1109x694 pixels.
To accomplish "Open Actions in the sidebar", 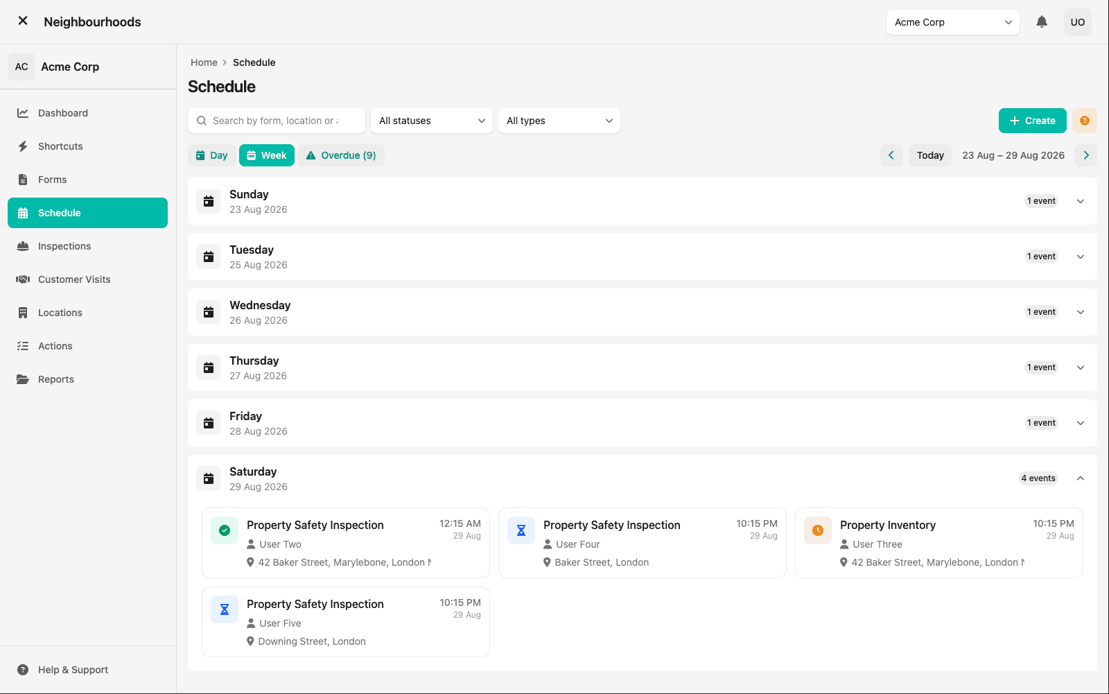I will tap(87, 346).
